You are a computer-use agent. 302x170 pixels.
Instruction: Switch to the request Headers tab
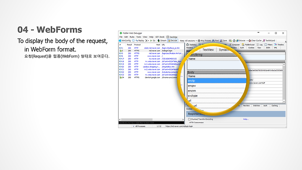tap(189, 47)
